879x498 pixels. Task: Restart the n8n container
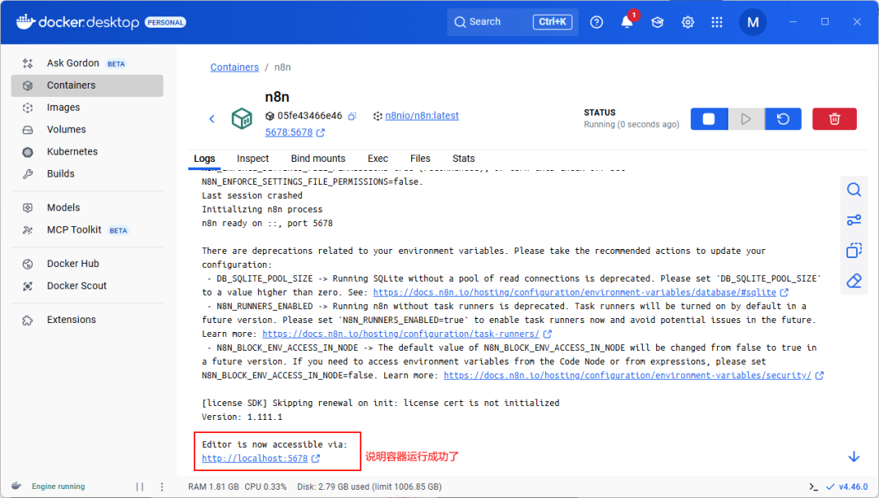[x=783, y=119]
